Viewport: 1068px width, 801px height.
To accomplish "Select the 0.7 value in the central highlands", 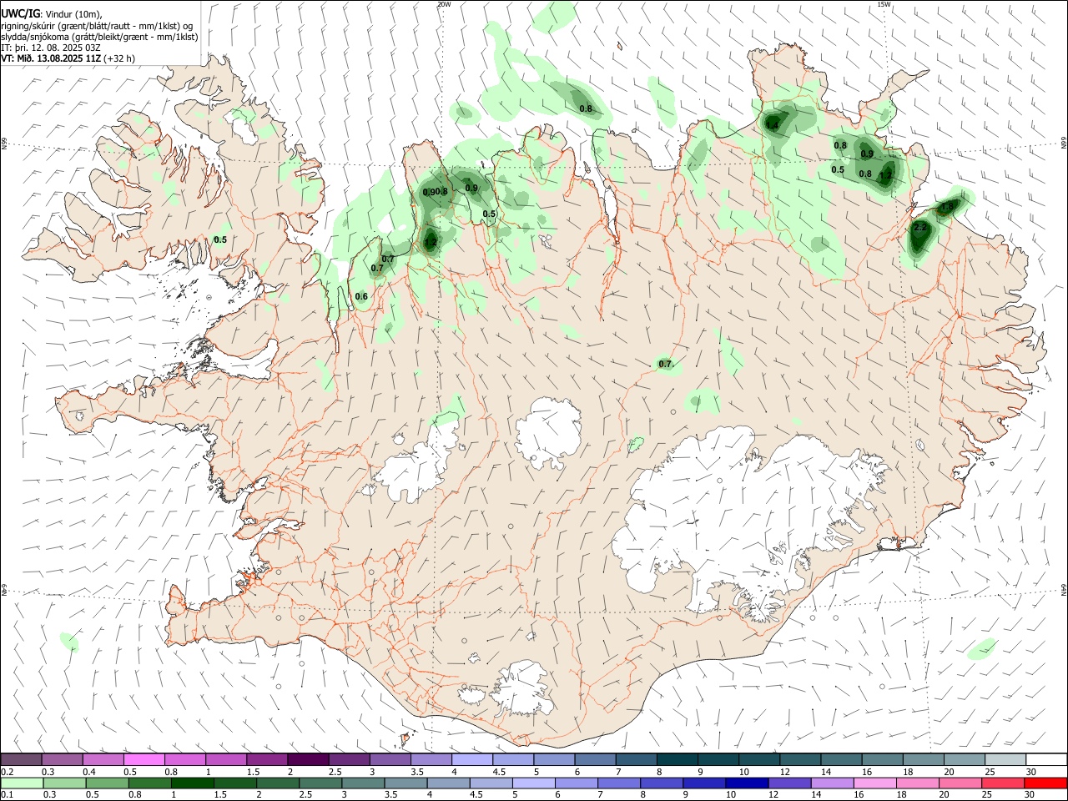I will [665, 365].
